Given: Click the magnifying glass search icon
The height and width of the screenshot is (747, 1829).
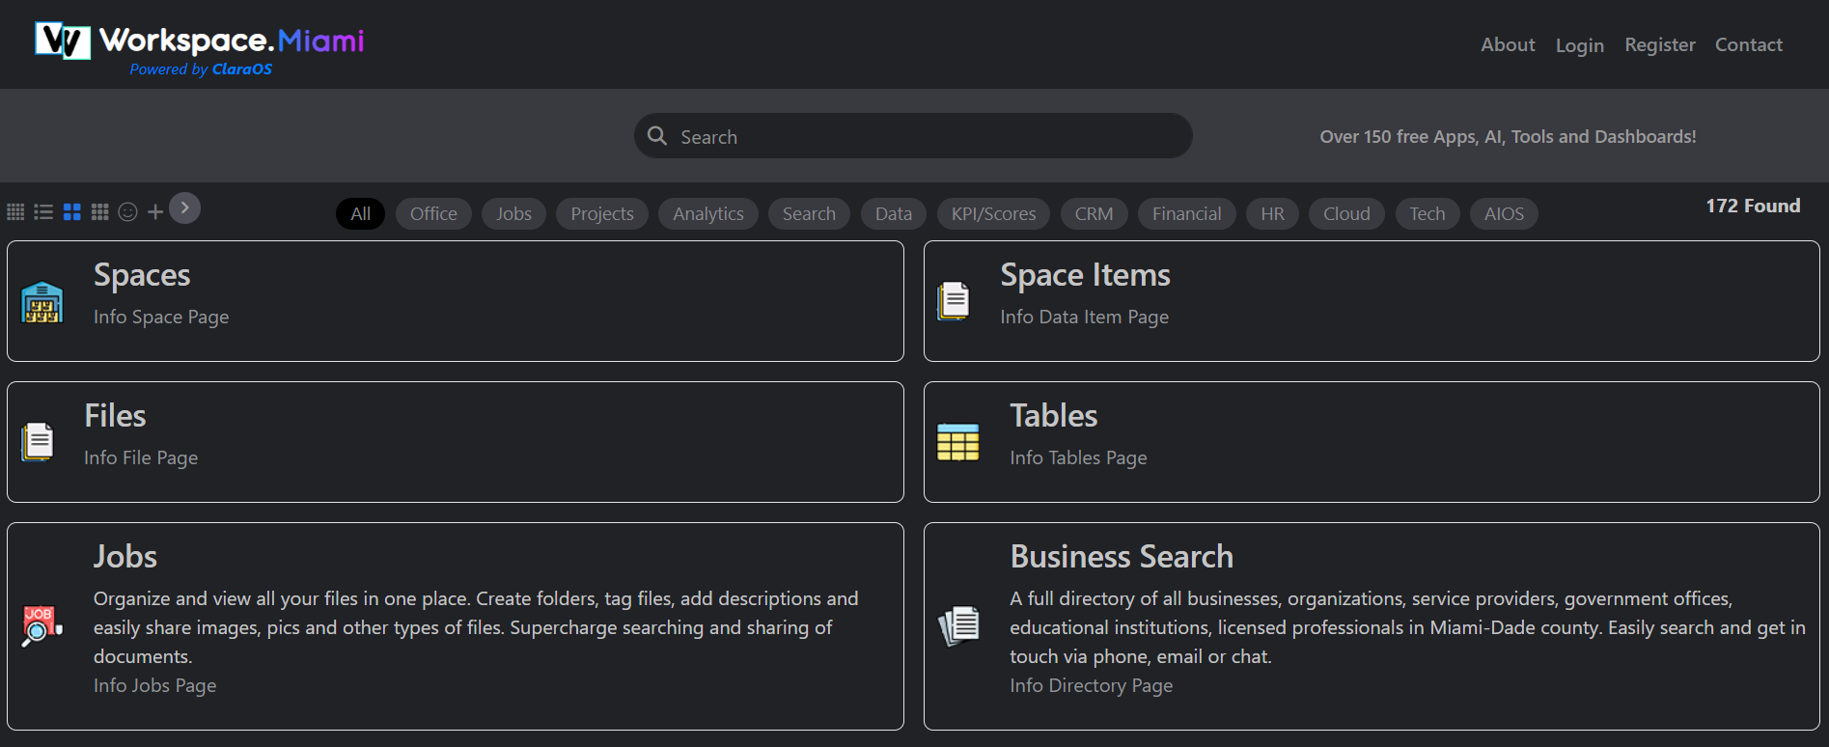Looking at the screenshot, I should pos(657,136).
